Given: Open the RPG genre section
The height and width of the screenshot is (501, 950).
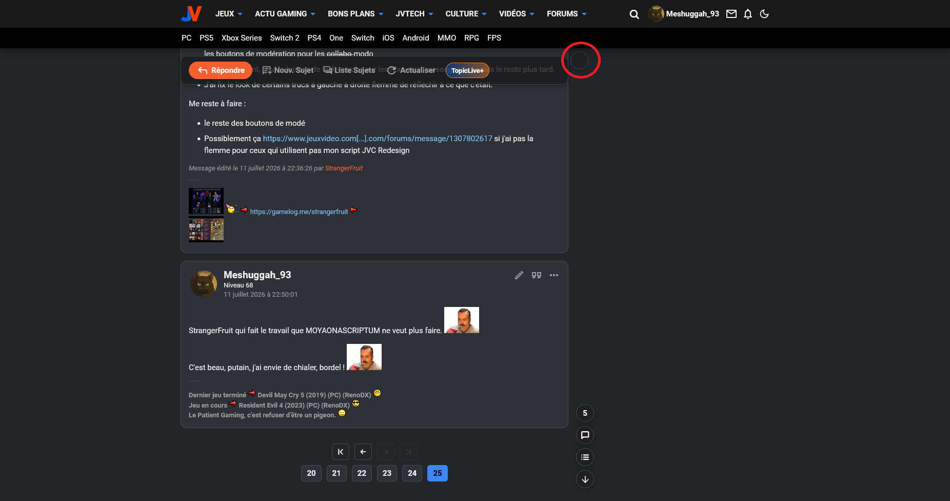Looking at the screenshot, I should point(471,38).
